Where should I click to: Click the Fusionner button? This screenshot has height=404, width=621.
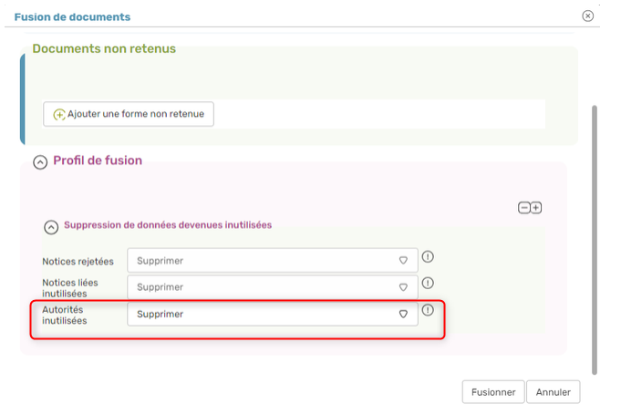coord(493,392)
